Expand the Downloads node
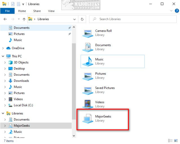180x144 pixels. [x=5, y=81]
